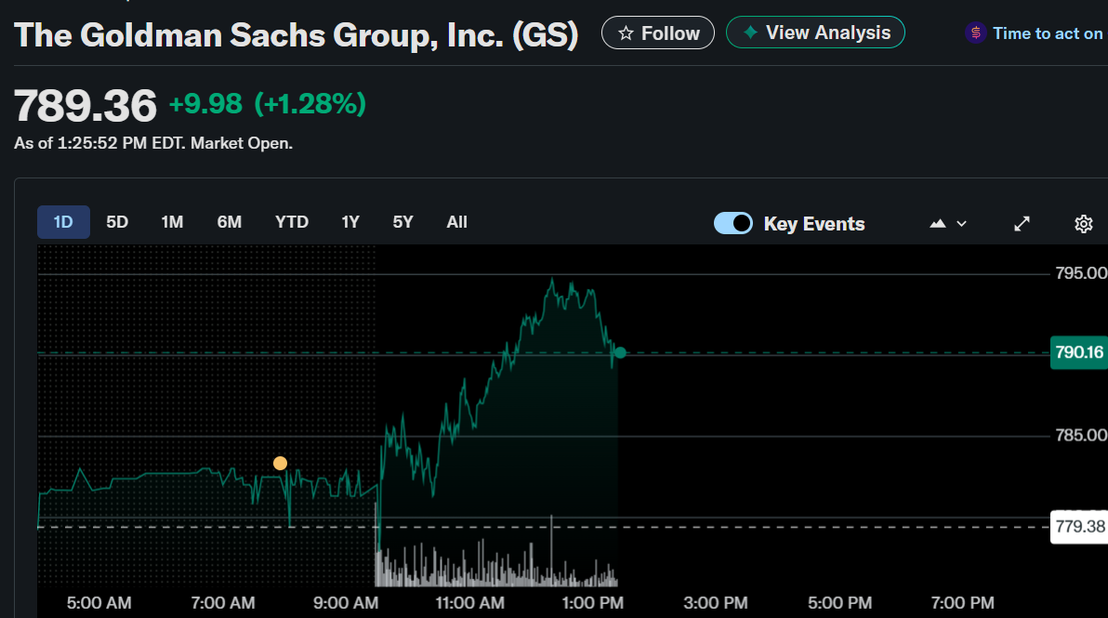The width and height of the screenshot is (1108, 618).
Task: Switch to YTD range
Action: [292, 222]
